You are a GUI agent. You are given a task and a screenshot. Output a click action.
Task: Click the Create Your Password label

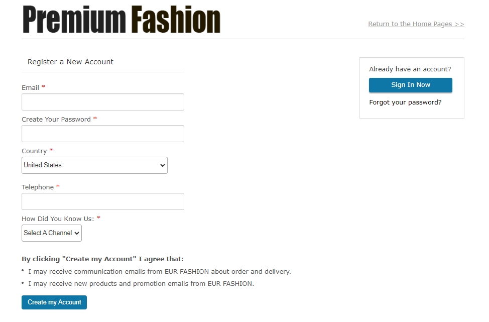click(x=56, y=120)
